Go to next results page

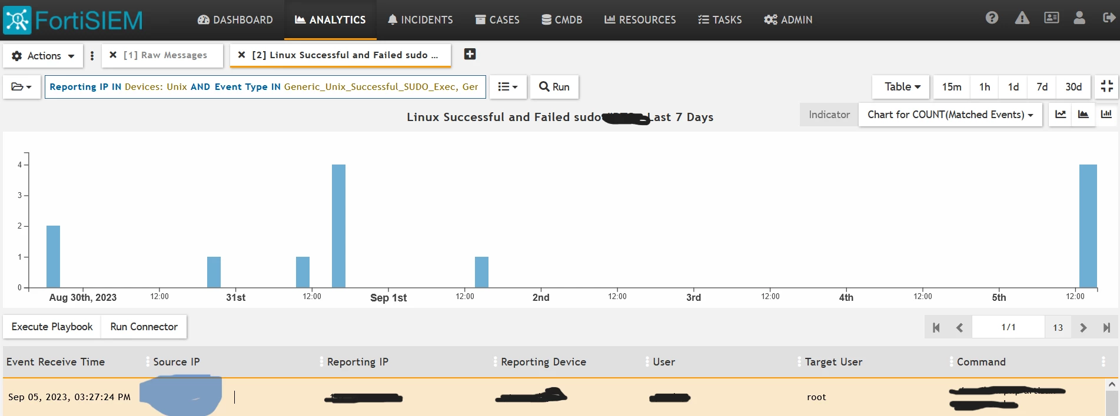pos(1084,327)
